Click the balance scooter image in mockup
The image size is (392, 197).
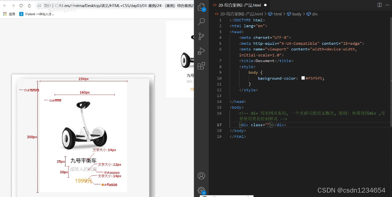(x=85, y=126)
